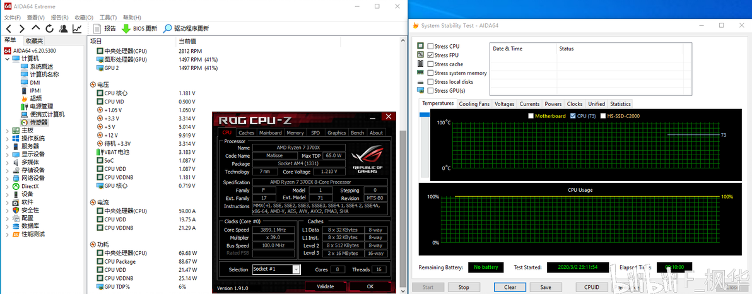Click the Up arrow in AIDA64 toolbar

click(36, 29)
